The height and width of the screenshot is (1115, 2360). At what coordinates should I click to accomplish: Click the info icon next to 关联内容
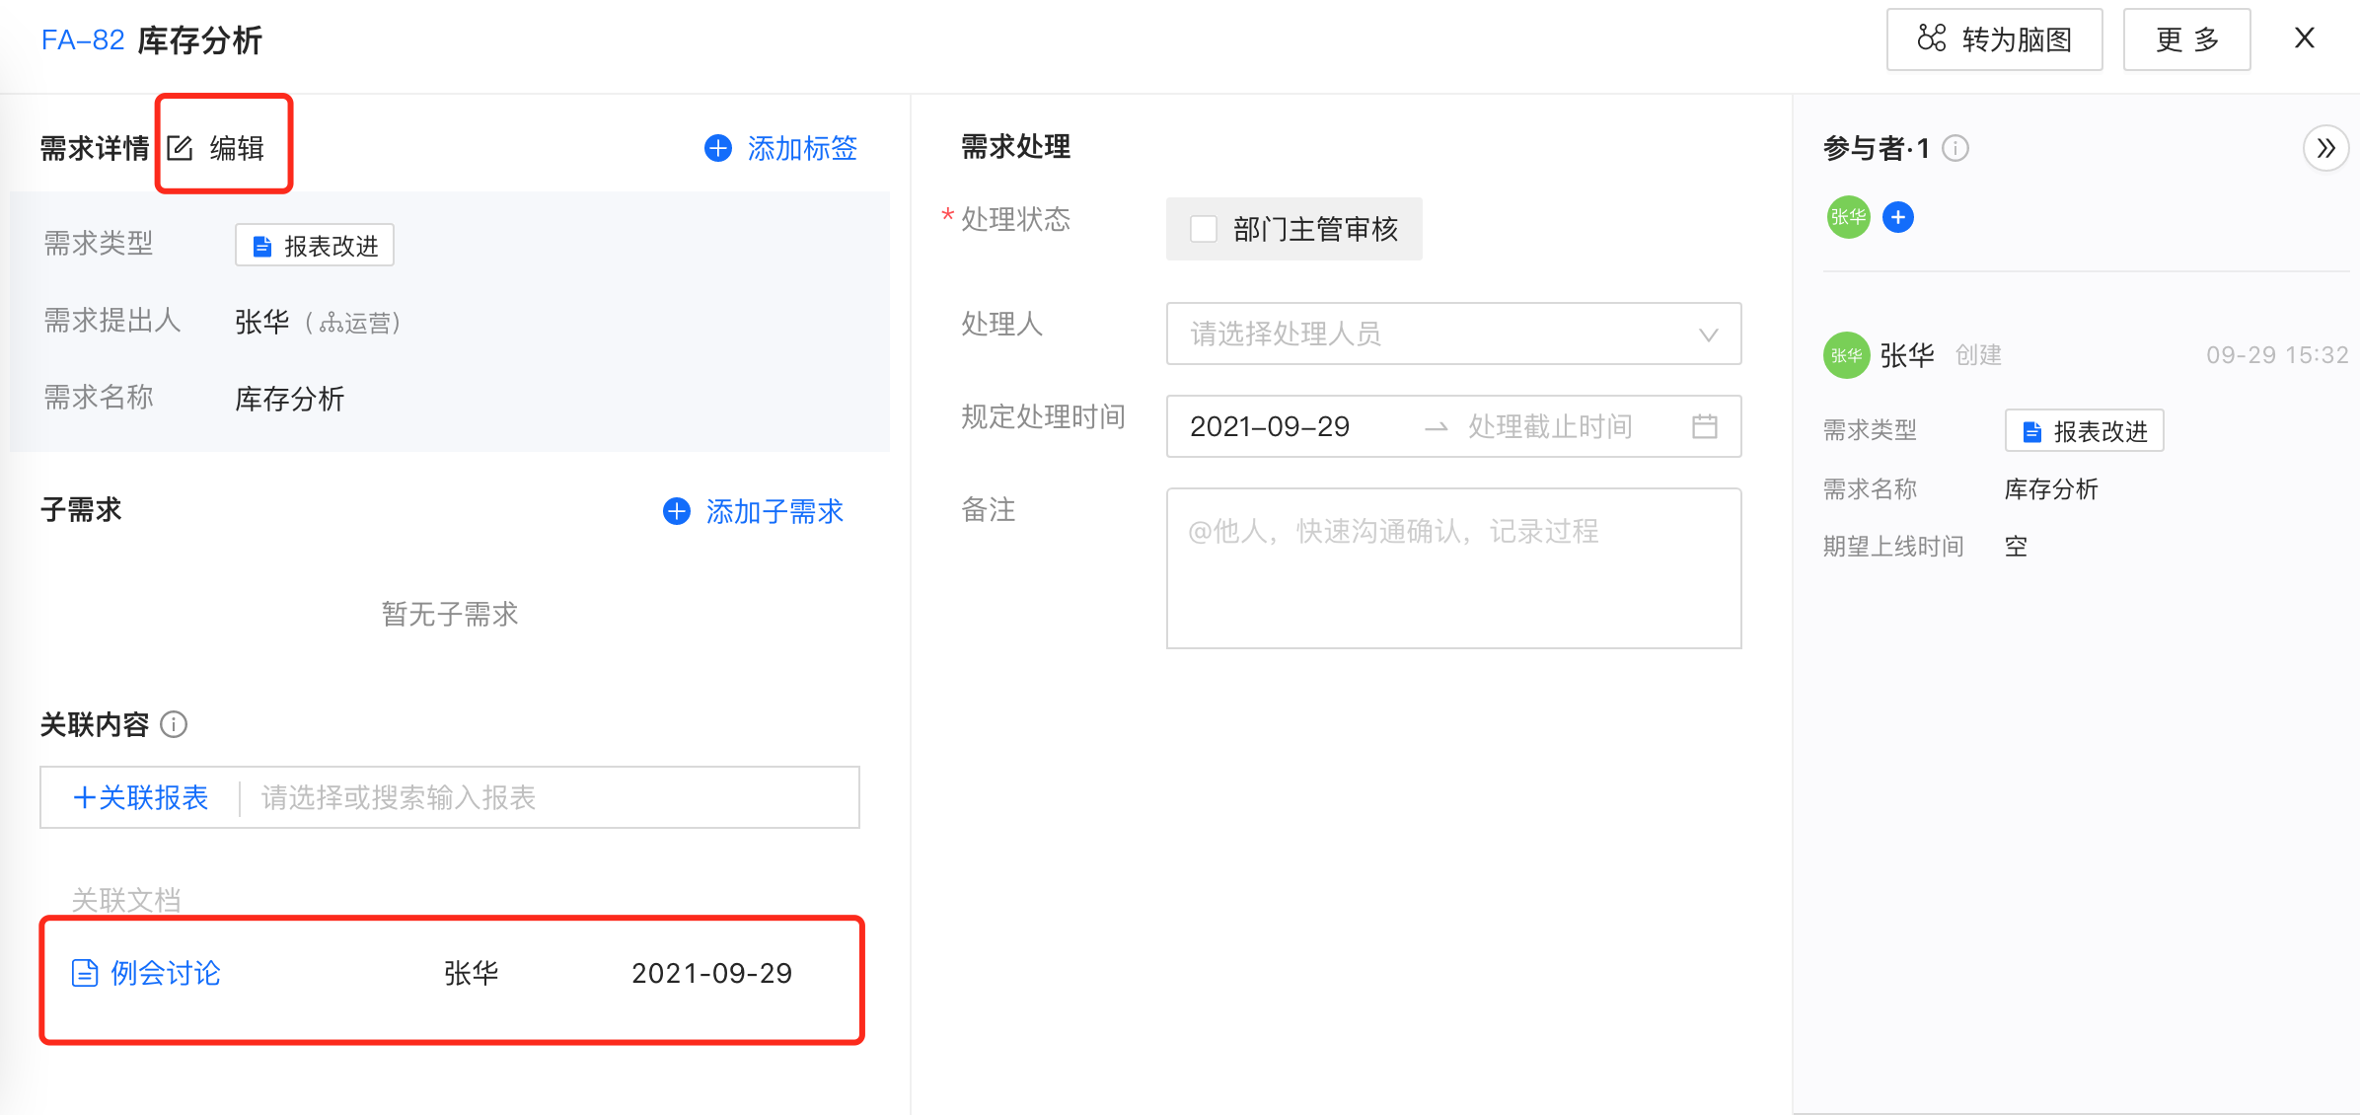(x=175, y=725)
